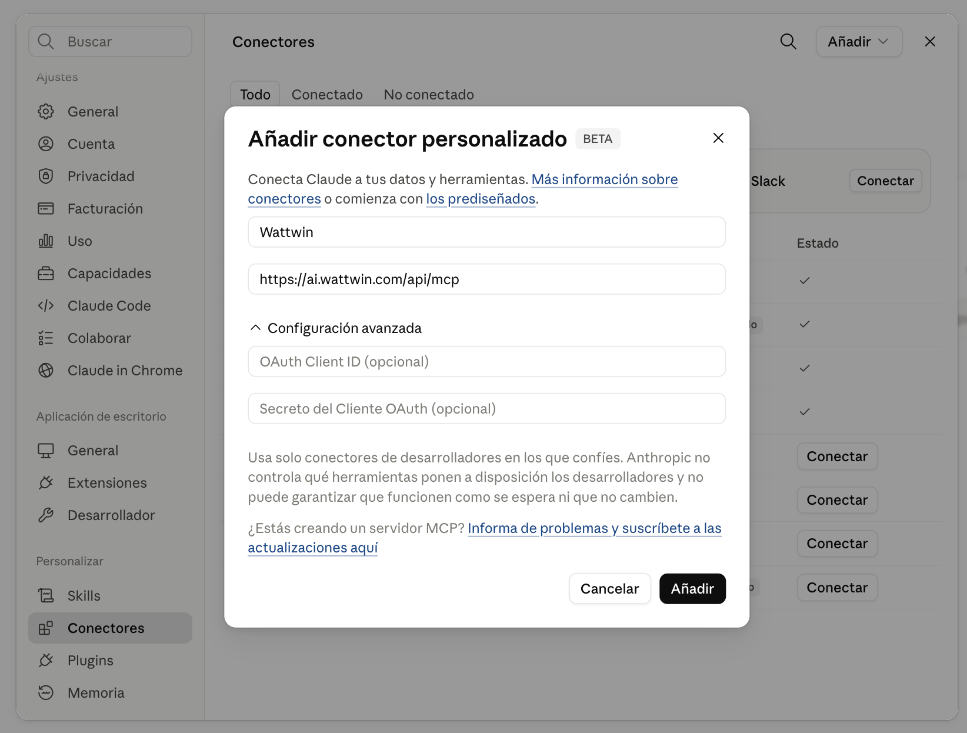This screenshot has height=733, width=967.
Task: Open the Más información sobre conectores link
Action: (605, 179)
